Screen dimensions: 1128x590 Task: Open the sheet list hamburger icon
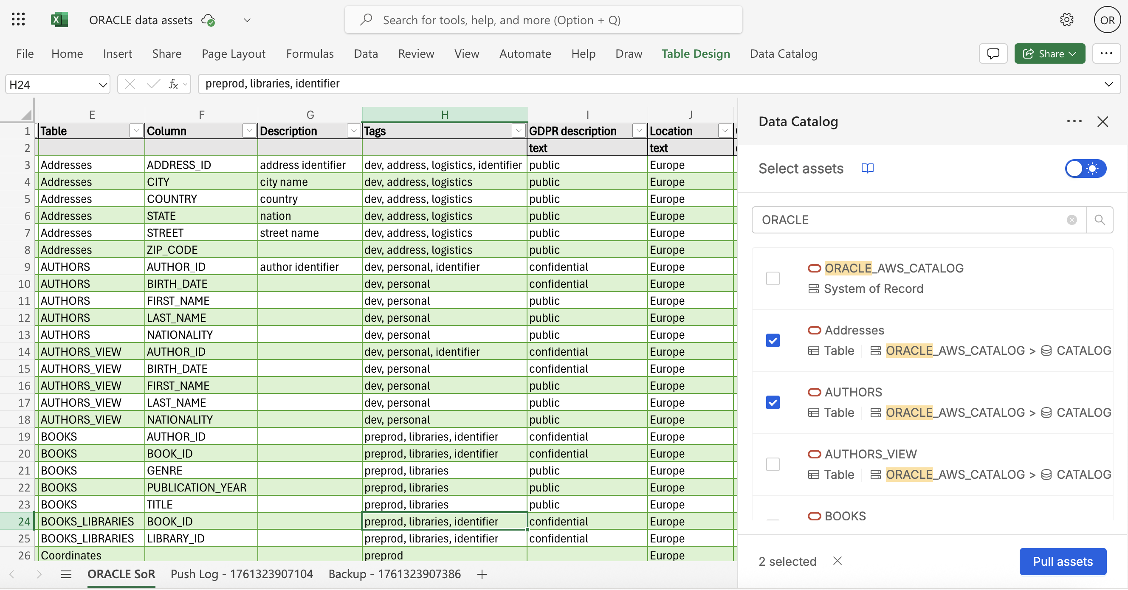tap(66, 574)
